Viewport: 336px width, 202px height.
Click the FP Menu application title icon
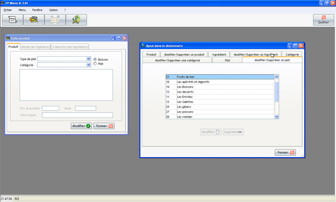(x=3, y=3)
